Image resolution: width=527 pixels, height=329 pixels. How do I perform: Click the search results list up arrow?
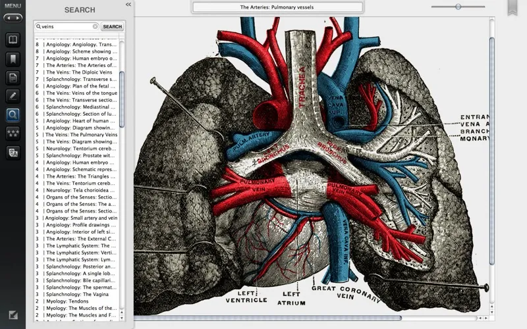pyautogui.click(x=122, y=311)
